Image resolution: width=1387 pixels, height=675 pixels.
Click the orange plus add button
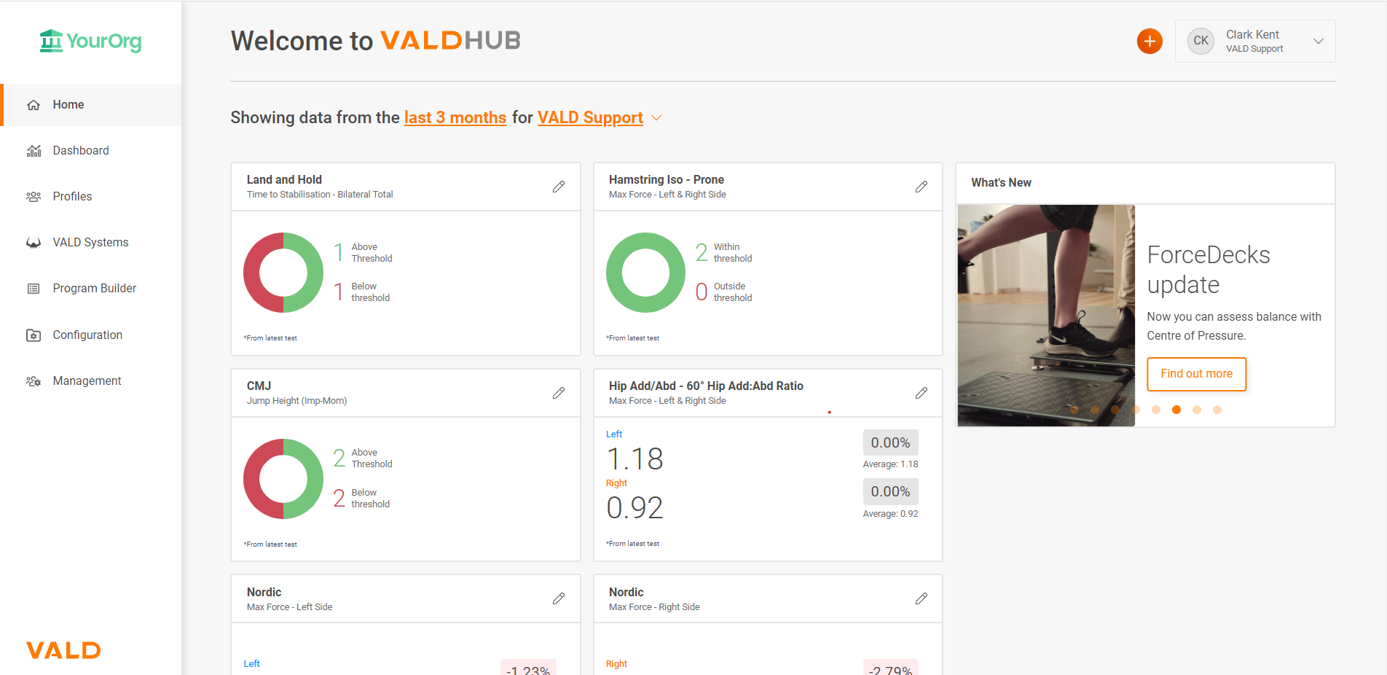click(1150, 42)
